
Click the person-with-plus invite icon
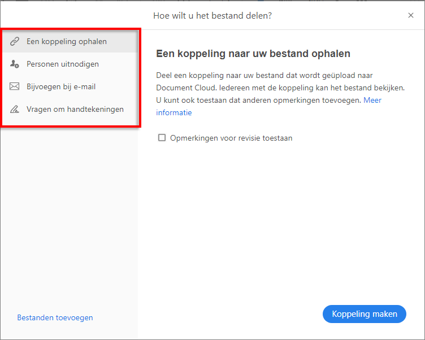click(x=15, y=64)
